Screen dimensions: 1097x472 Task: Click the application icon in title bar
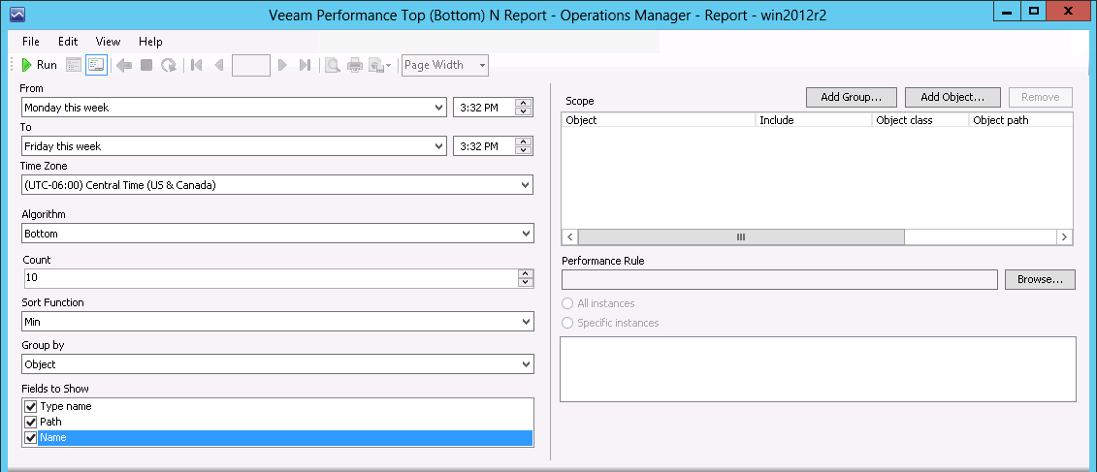pyautogui.click(x=18, y=14)
